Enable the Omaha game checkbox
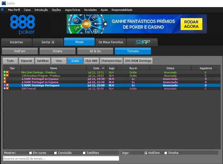Viewport: 223px width, 164px height. 166,153
